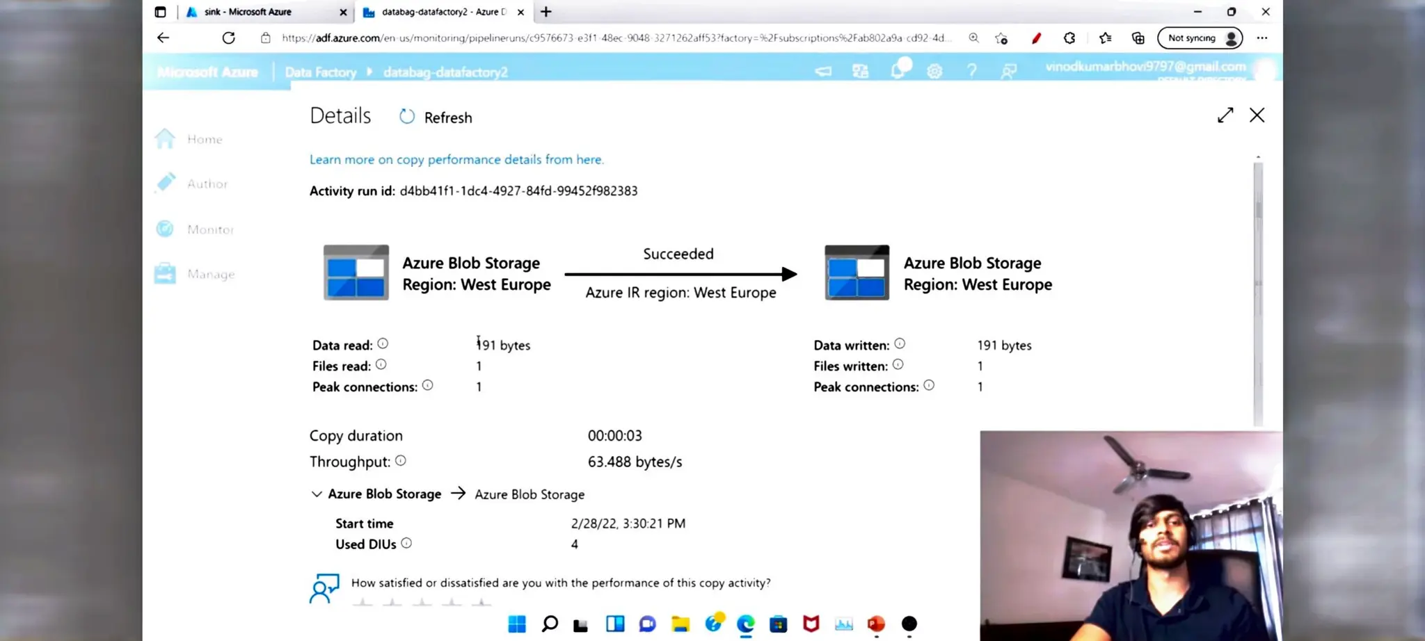Click the red pen extension icon

[1036, 38]
